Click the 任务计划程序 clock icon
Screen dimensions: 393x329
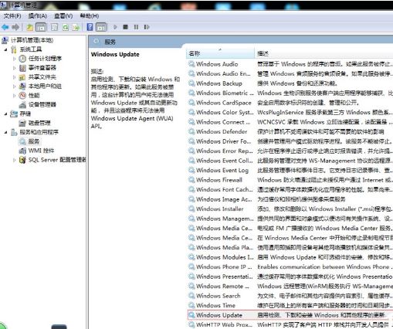[22, 59]
